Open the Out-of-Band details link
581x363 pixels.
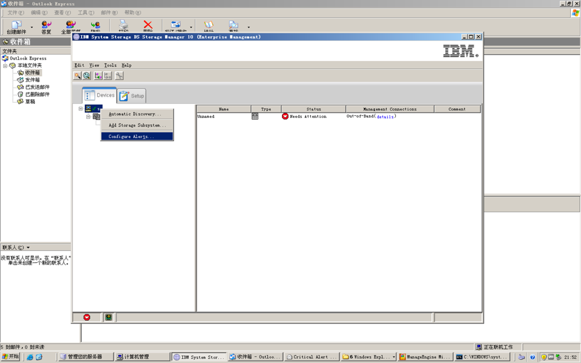tap(385, 117)
